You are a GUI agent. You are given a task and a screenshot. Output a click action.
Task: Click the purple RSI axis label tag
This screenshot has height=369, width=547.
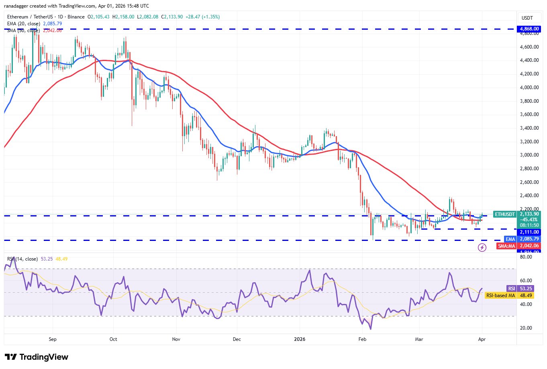click(x=511, y=289)
